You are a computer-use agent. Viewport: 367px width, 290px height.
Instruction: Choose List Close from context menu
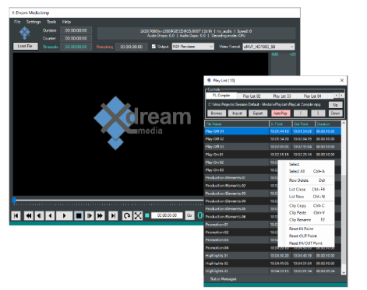tap(306, 190)
